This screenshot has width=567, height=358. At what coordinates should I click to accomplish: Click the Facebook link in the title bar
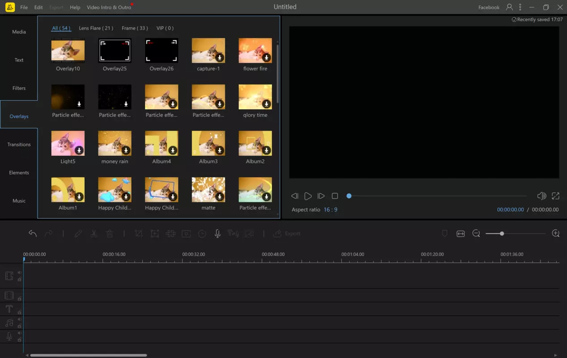tap(489, 7)
